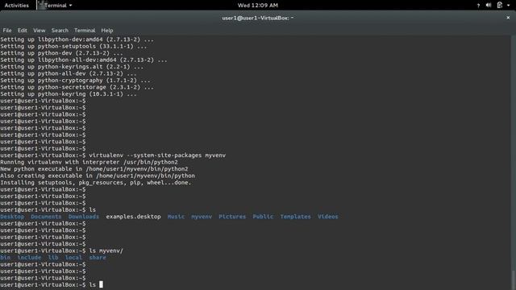Click 'myvenv' in the ls listing
The height and width of the screenshot is (290, 516).
coord(202,217)
